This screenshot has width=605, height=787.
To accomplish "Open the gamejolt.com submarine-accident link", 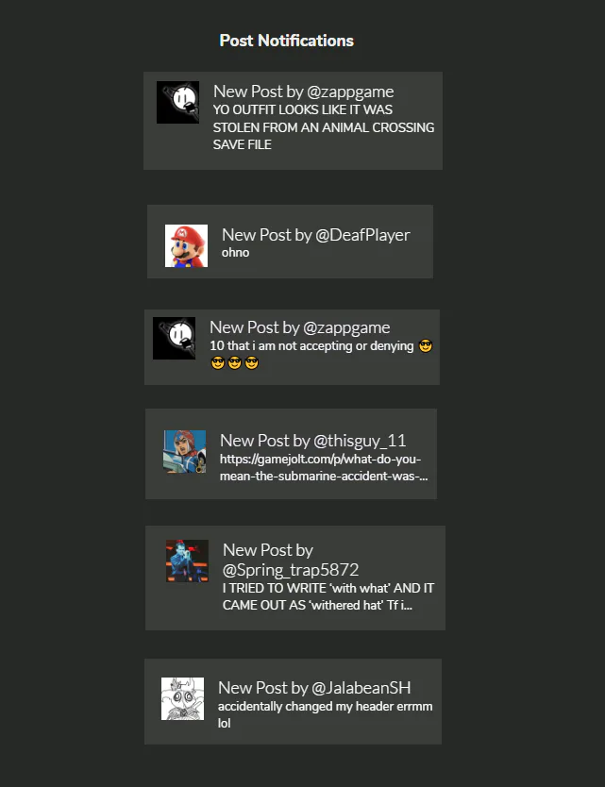I will [324, 467].
